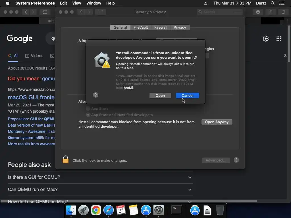Image resolution: width=291 pixels, height=218 pixels.
Task: Expand 'Can QEMU run on Mac?'
Action: coord(100,190)
